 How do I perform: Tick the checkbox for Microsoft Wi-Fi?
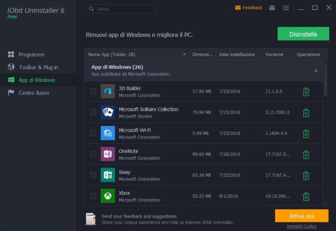pyautogui.click(x=93, y=133)
